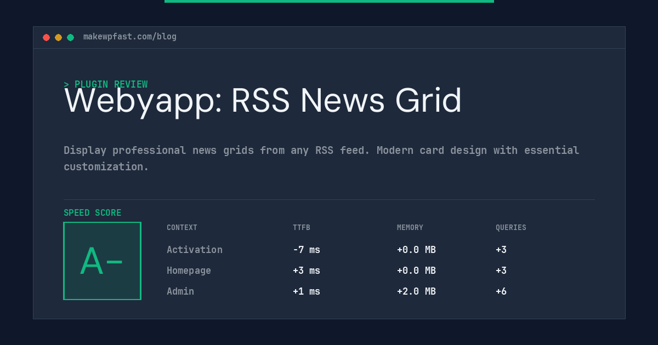
Task: Click the '> PLUGIN REVIEW' label
Action: tap(106, 84)
